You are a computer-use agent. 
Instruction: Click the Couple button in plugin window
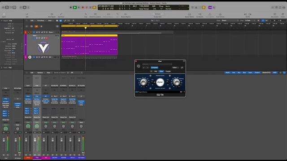(168, 72)
